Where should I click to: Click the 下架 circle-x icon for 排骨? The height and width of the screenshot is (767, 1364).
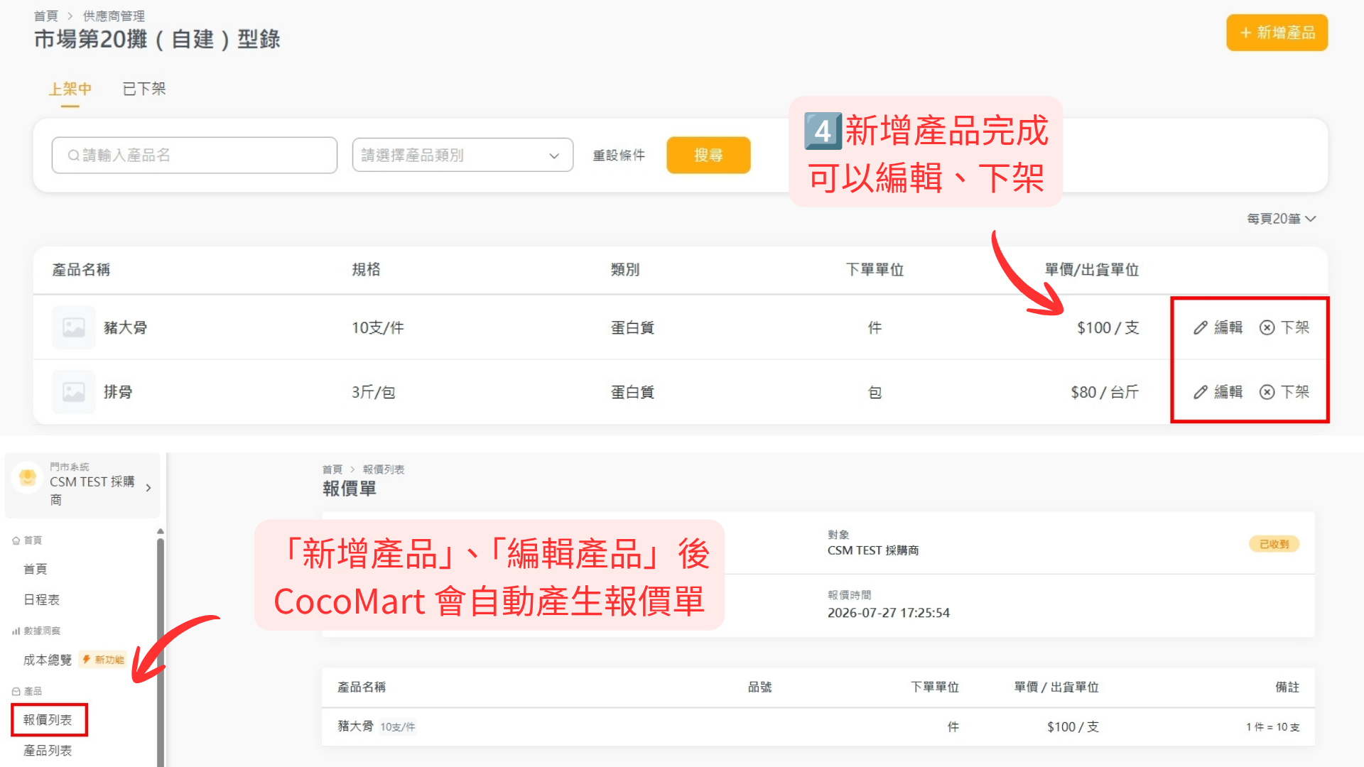[x=1267, y=392]
